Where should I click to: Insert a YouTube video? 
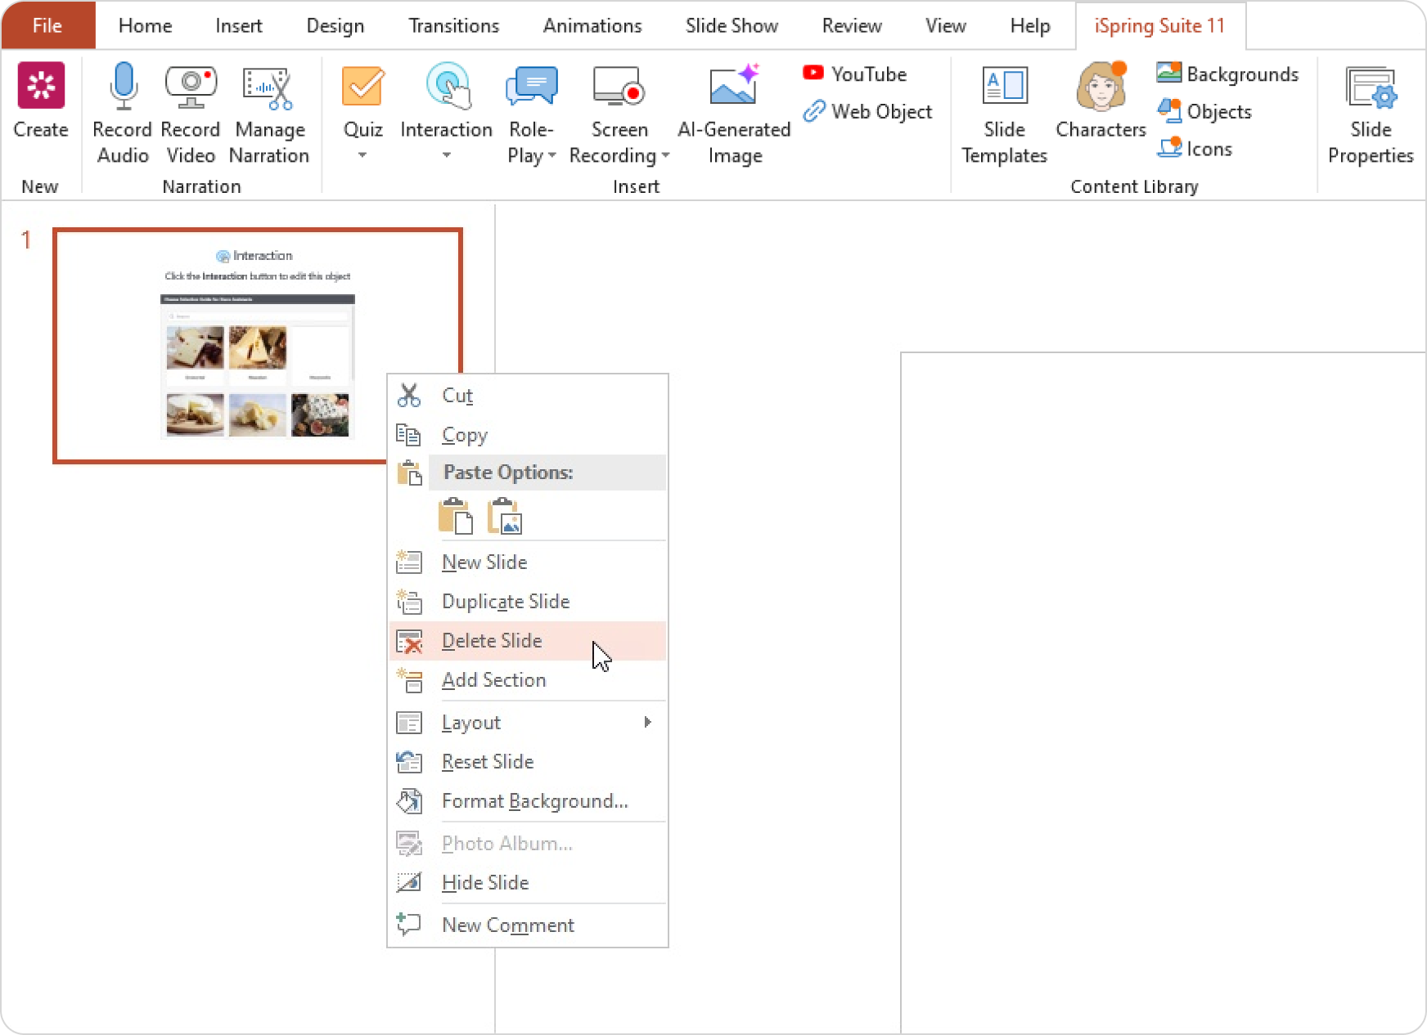(x=856, y=74)
